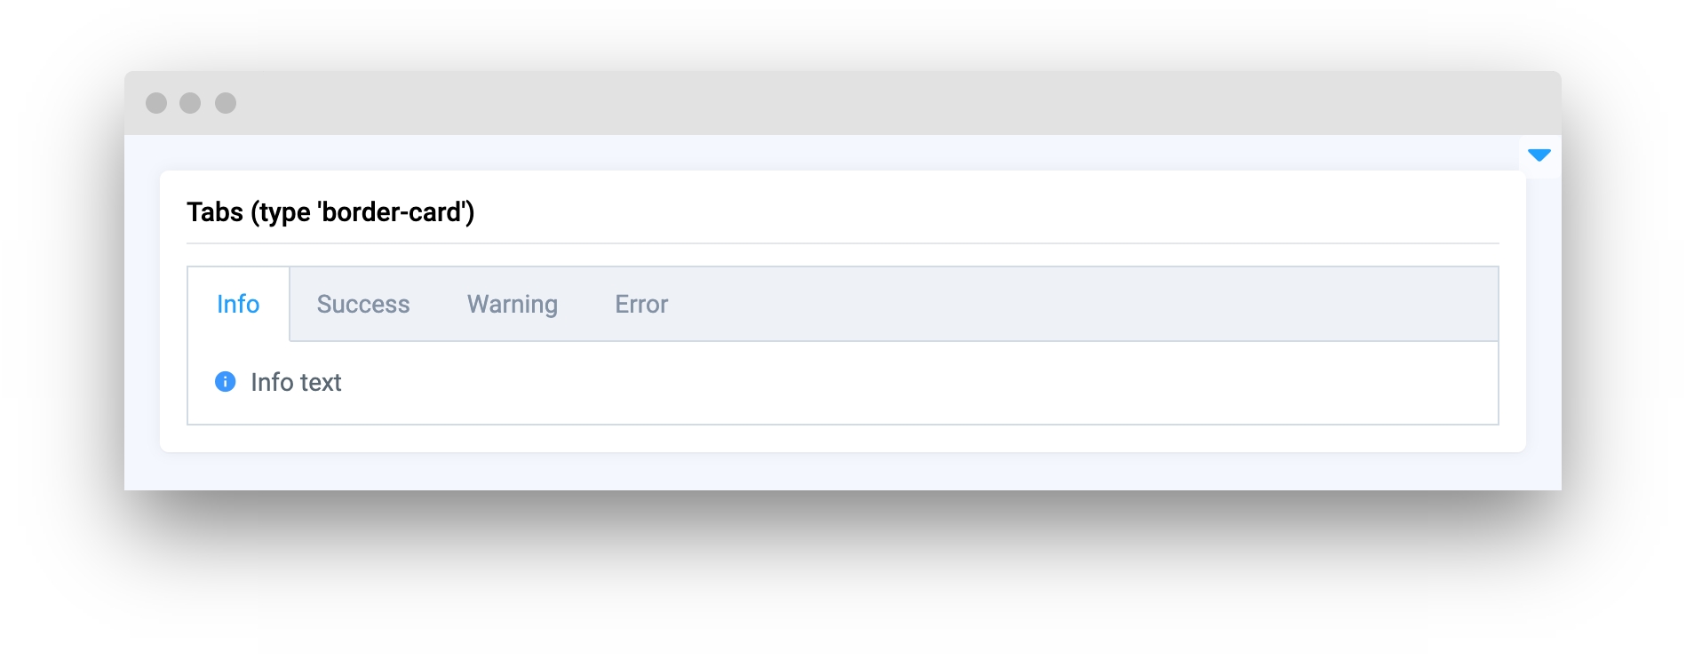The height and width of the screenshot is (668, 1686).
Task: Click the blue info circle icon
Action: click(226, 382)
